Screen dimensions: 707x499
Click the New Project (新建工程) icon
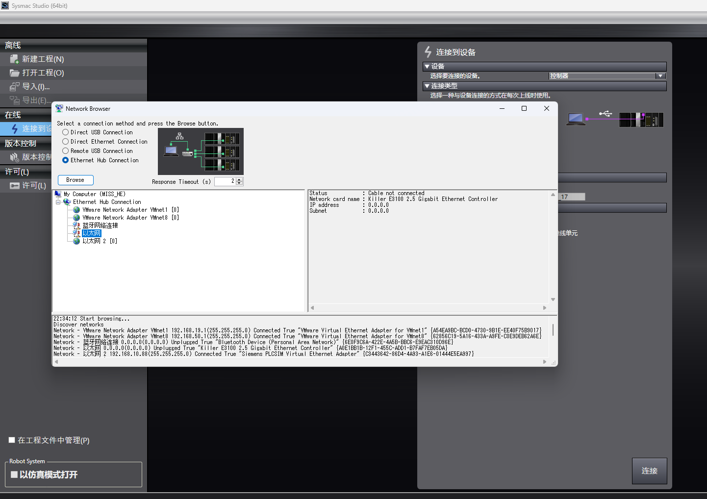(14, 59)
